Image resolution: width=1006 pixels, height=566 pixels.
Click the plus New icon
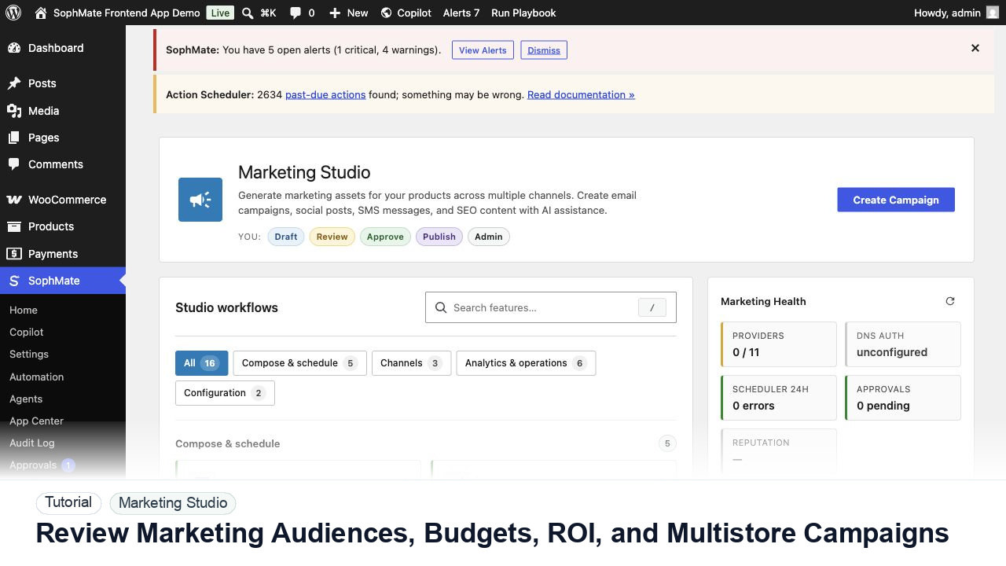tap(335, 13)
